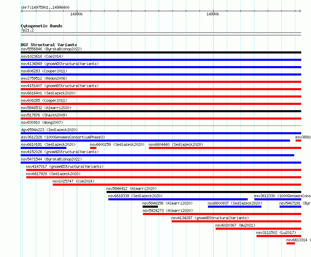311x257 pixels.
Task: Select short blue bar of nsv6610181
Action: coord(43,148)
